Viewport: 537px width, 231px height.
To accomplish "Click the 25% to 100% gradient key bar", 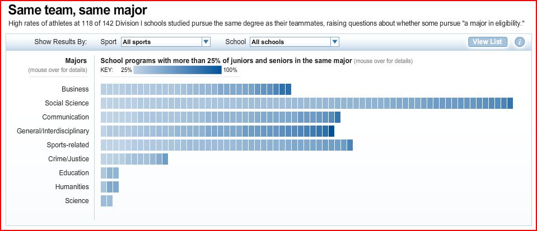I will tap(178, 70).
